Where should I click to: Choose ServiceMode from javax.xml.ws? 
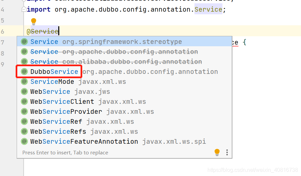(125, 82)
